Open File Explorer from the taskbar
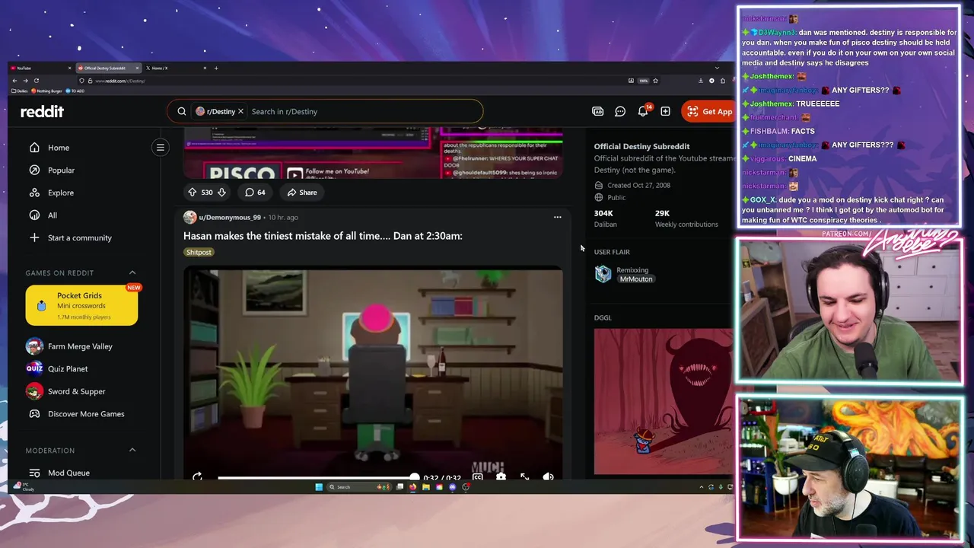 426,487
